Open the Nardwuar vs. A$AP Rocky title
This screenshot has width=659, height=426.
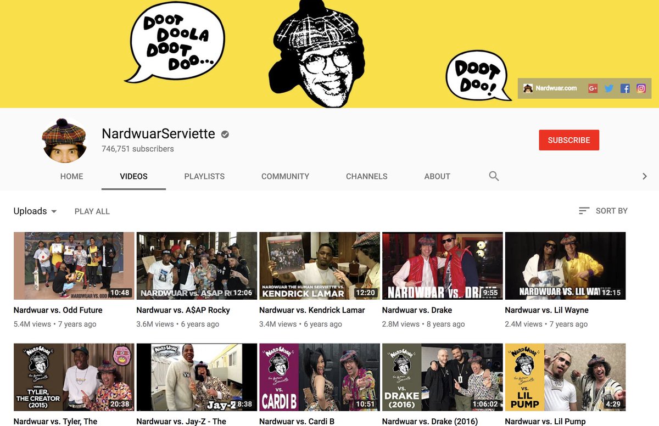click(x=183, y=310)
